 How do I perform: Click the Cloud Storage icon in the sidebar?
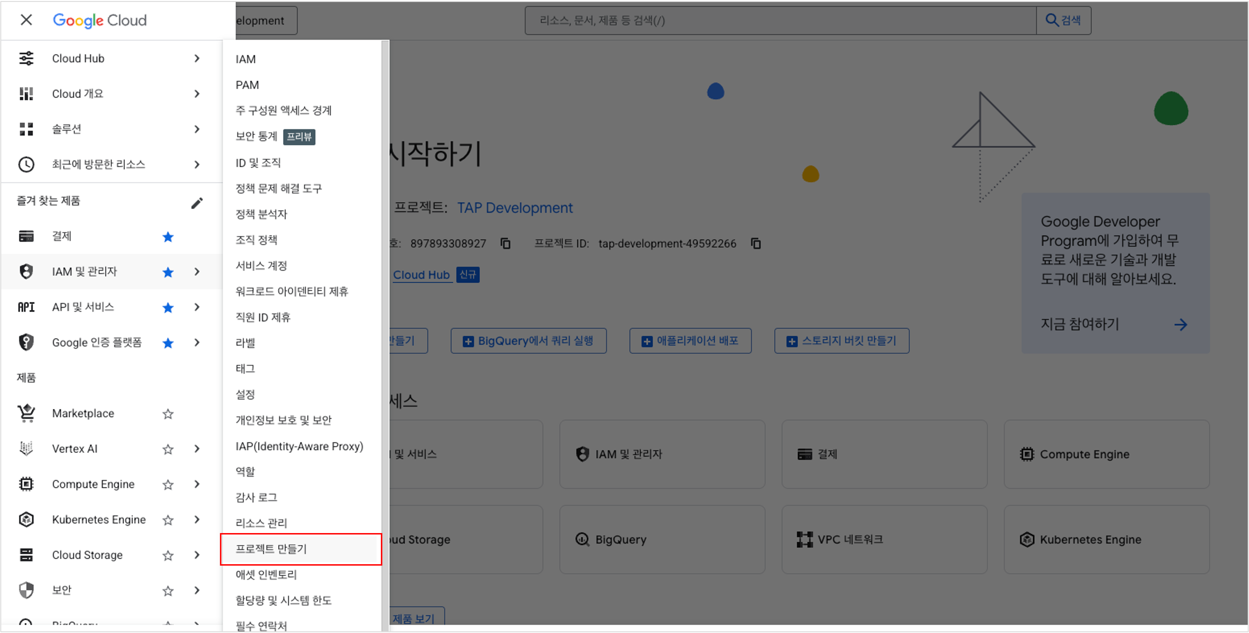pos(26,555)
